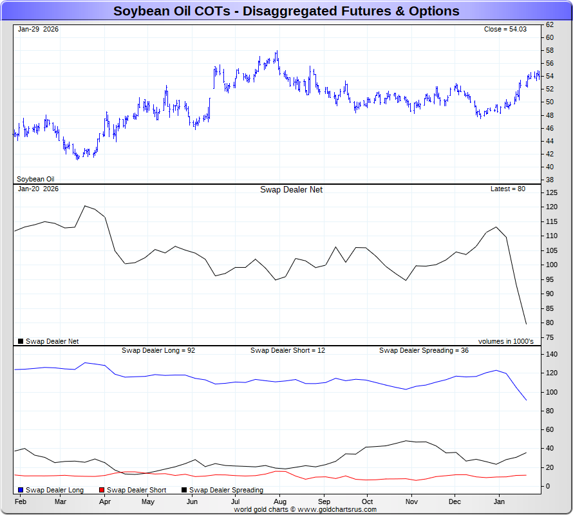
Task: Click the Swap Dealer Short legend text
Action: pyautogui.click(x=136, y=491)
